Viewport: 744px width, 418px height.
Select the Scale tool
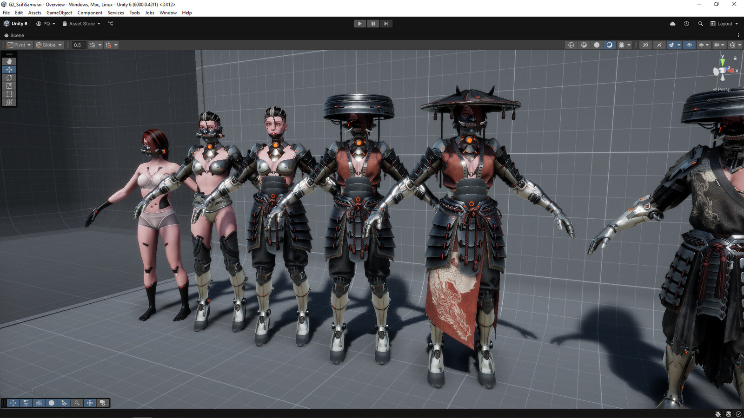pyautogui.click(x=9, y=86)
